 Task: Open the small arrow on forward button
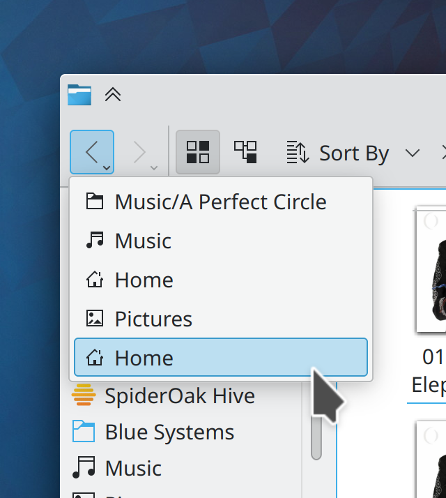click(x=154, y=167)
